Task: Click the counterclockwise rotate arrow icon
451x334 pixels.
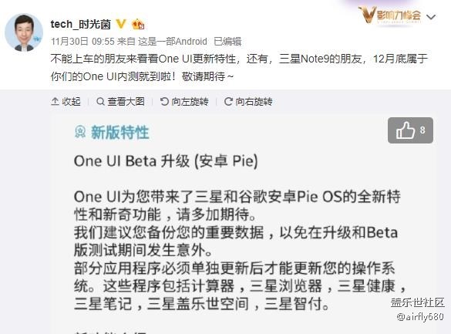Action: (x=164, y=102)
